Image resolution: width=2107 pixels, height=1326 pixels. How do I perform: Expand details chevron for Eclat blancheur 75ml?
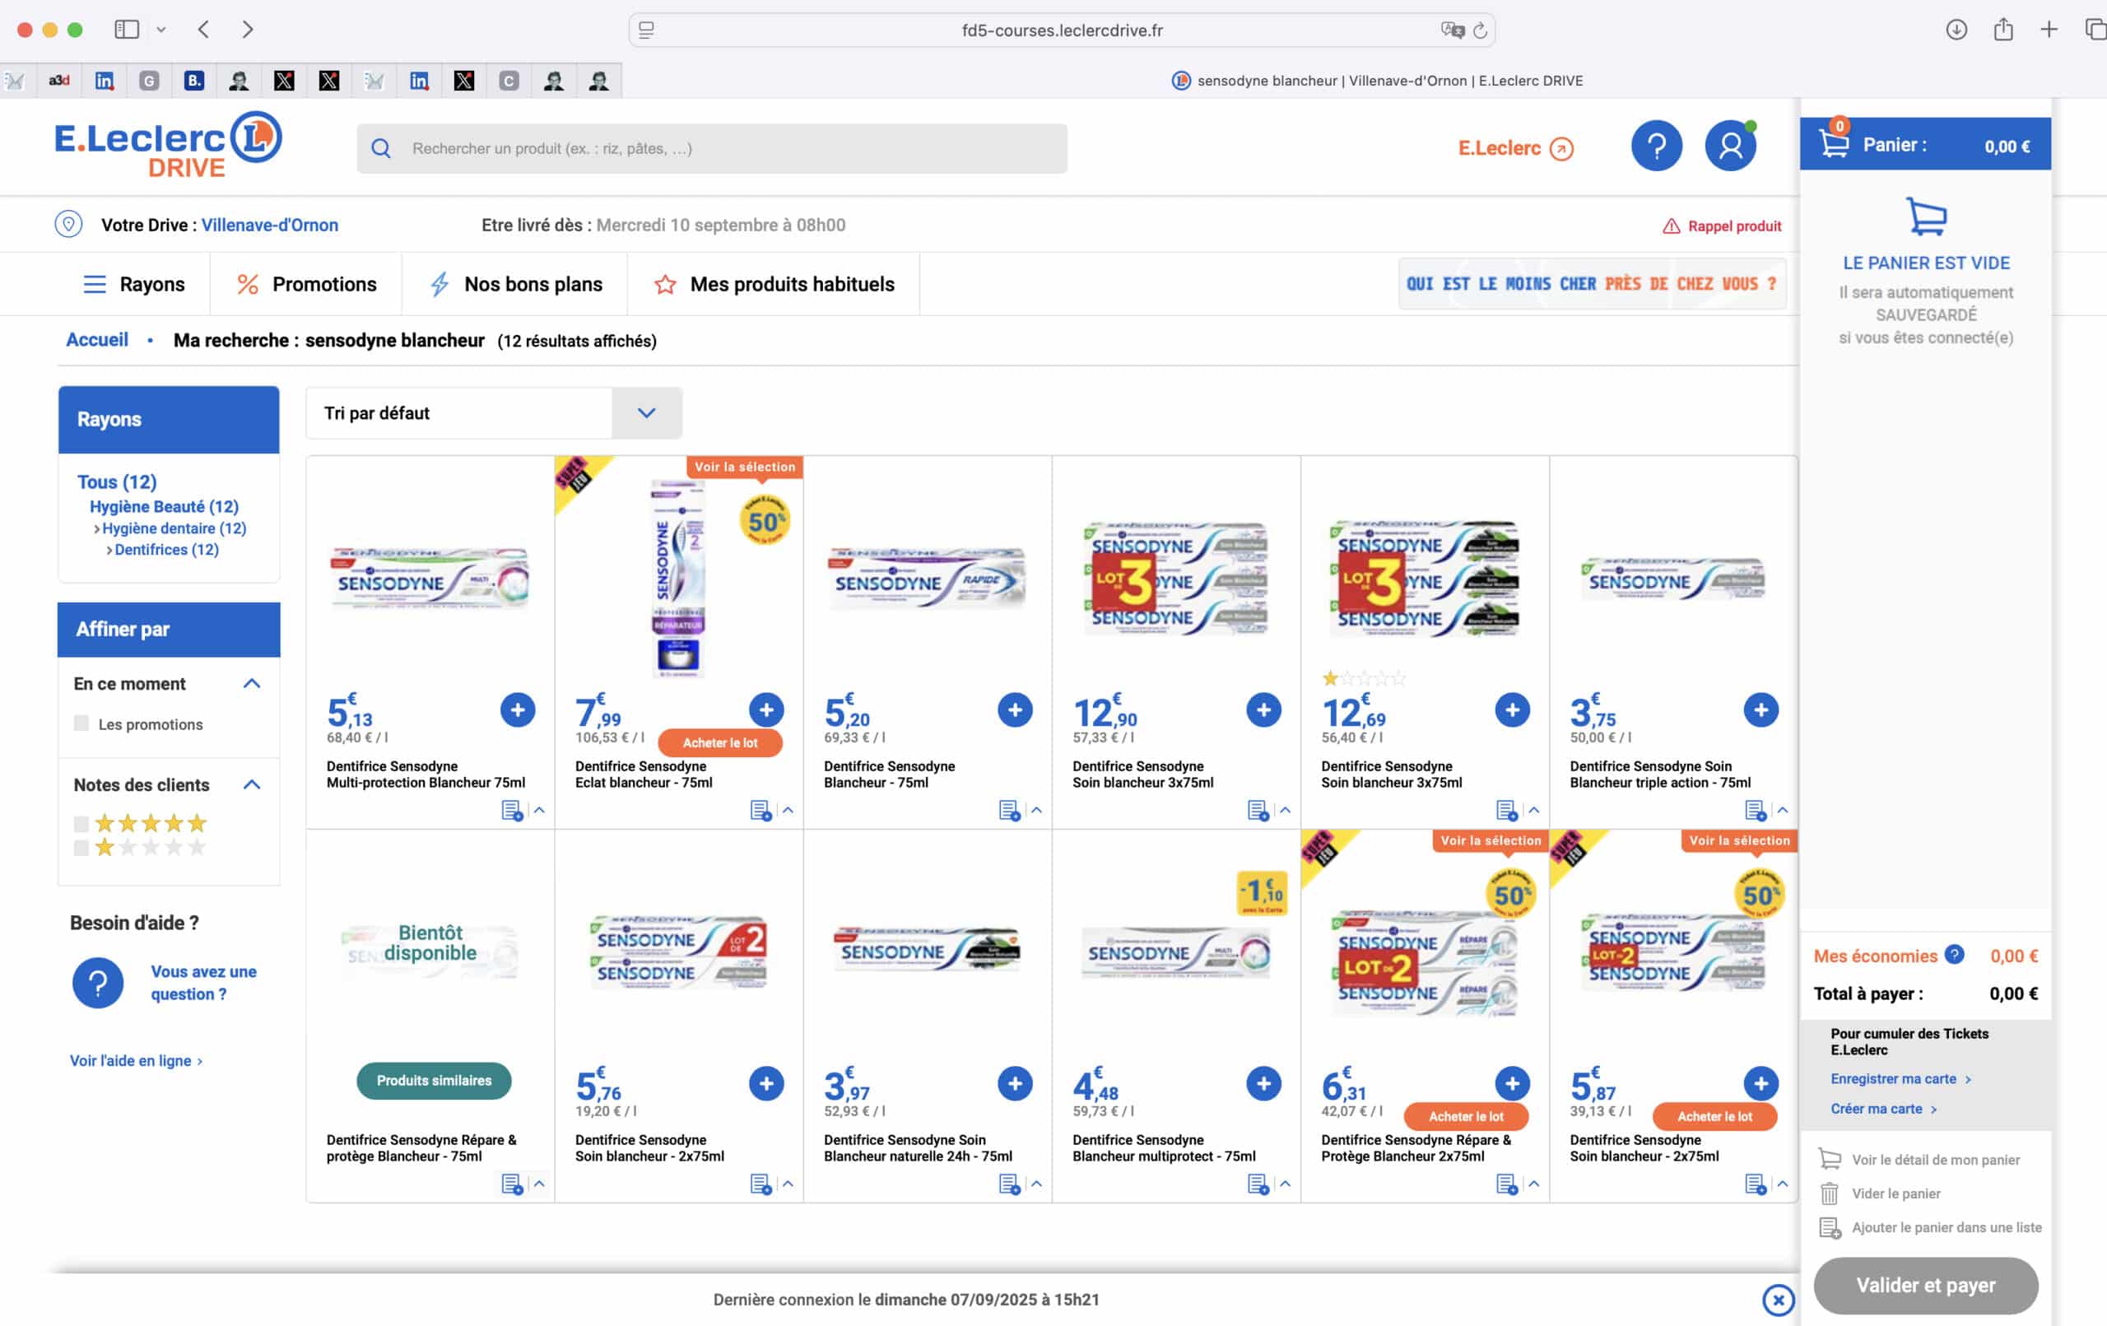788,811
